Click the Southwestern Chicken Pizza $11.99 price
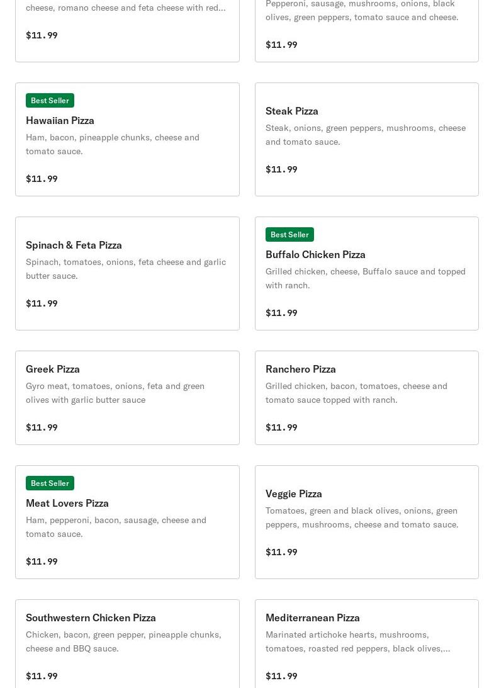Viewport: 494px width, 688px height. (x=42, y=676)
